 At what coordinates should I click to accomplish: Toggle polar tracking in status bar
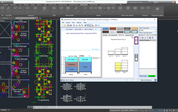coord(146,110)
